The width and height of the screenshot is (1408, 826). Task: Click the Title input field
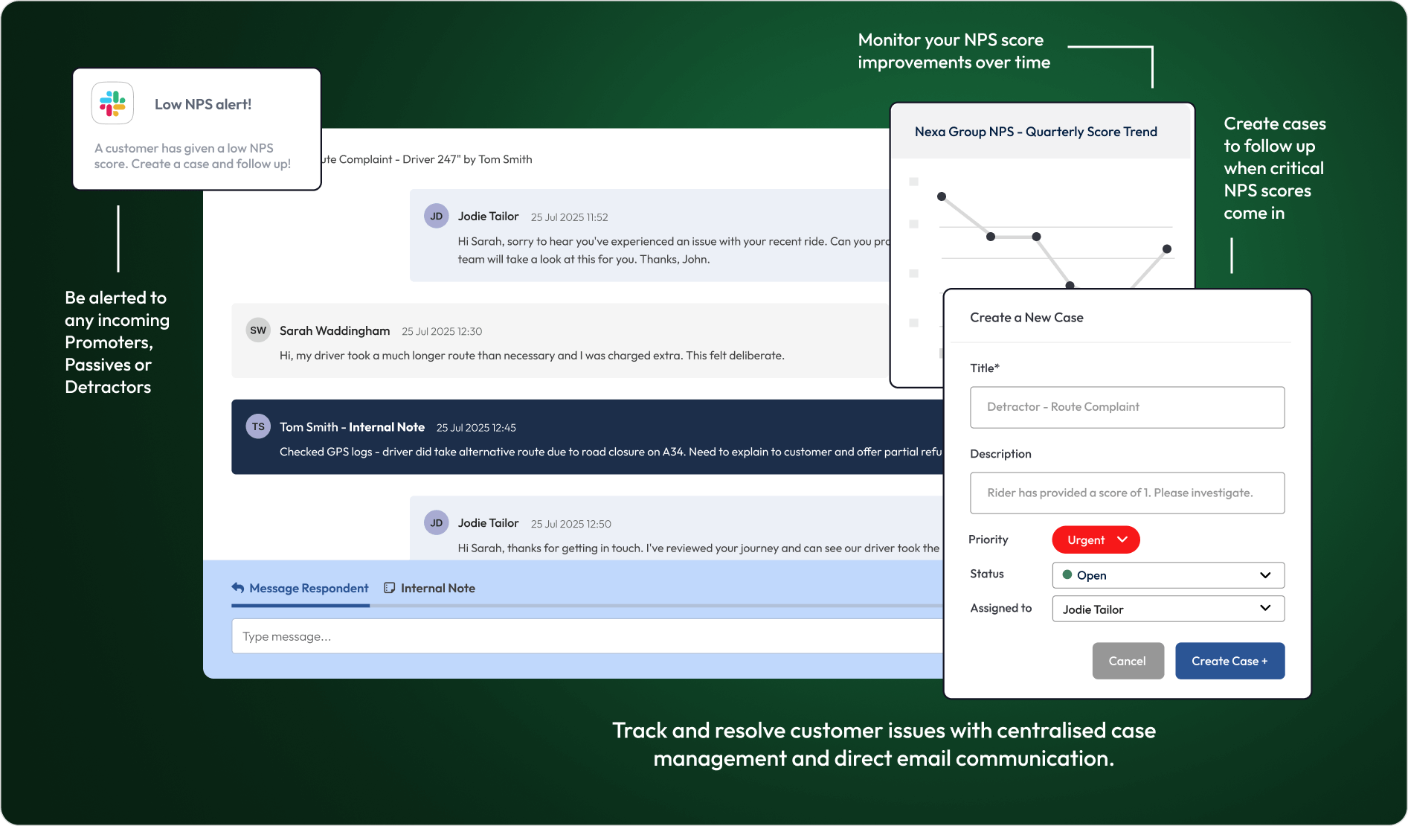point(1127,407)
